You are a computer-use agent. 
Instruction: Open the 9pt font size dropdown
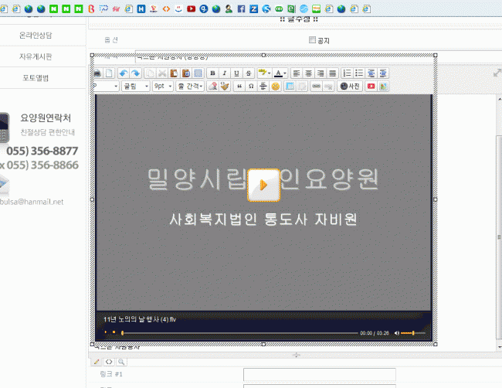[163, 87]
